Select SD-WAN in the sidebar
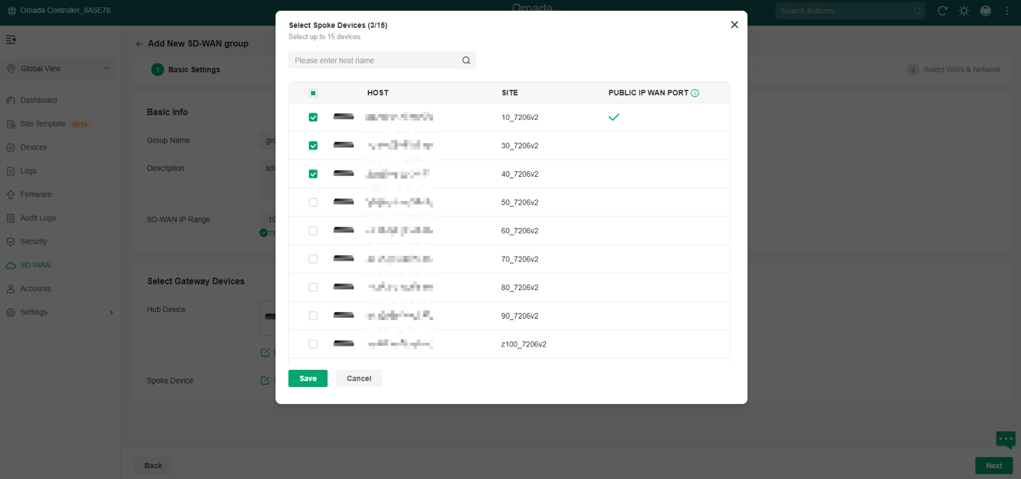The width and height of the screenshot is (1021, 479). [35, 265]
